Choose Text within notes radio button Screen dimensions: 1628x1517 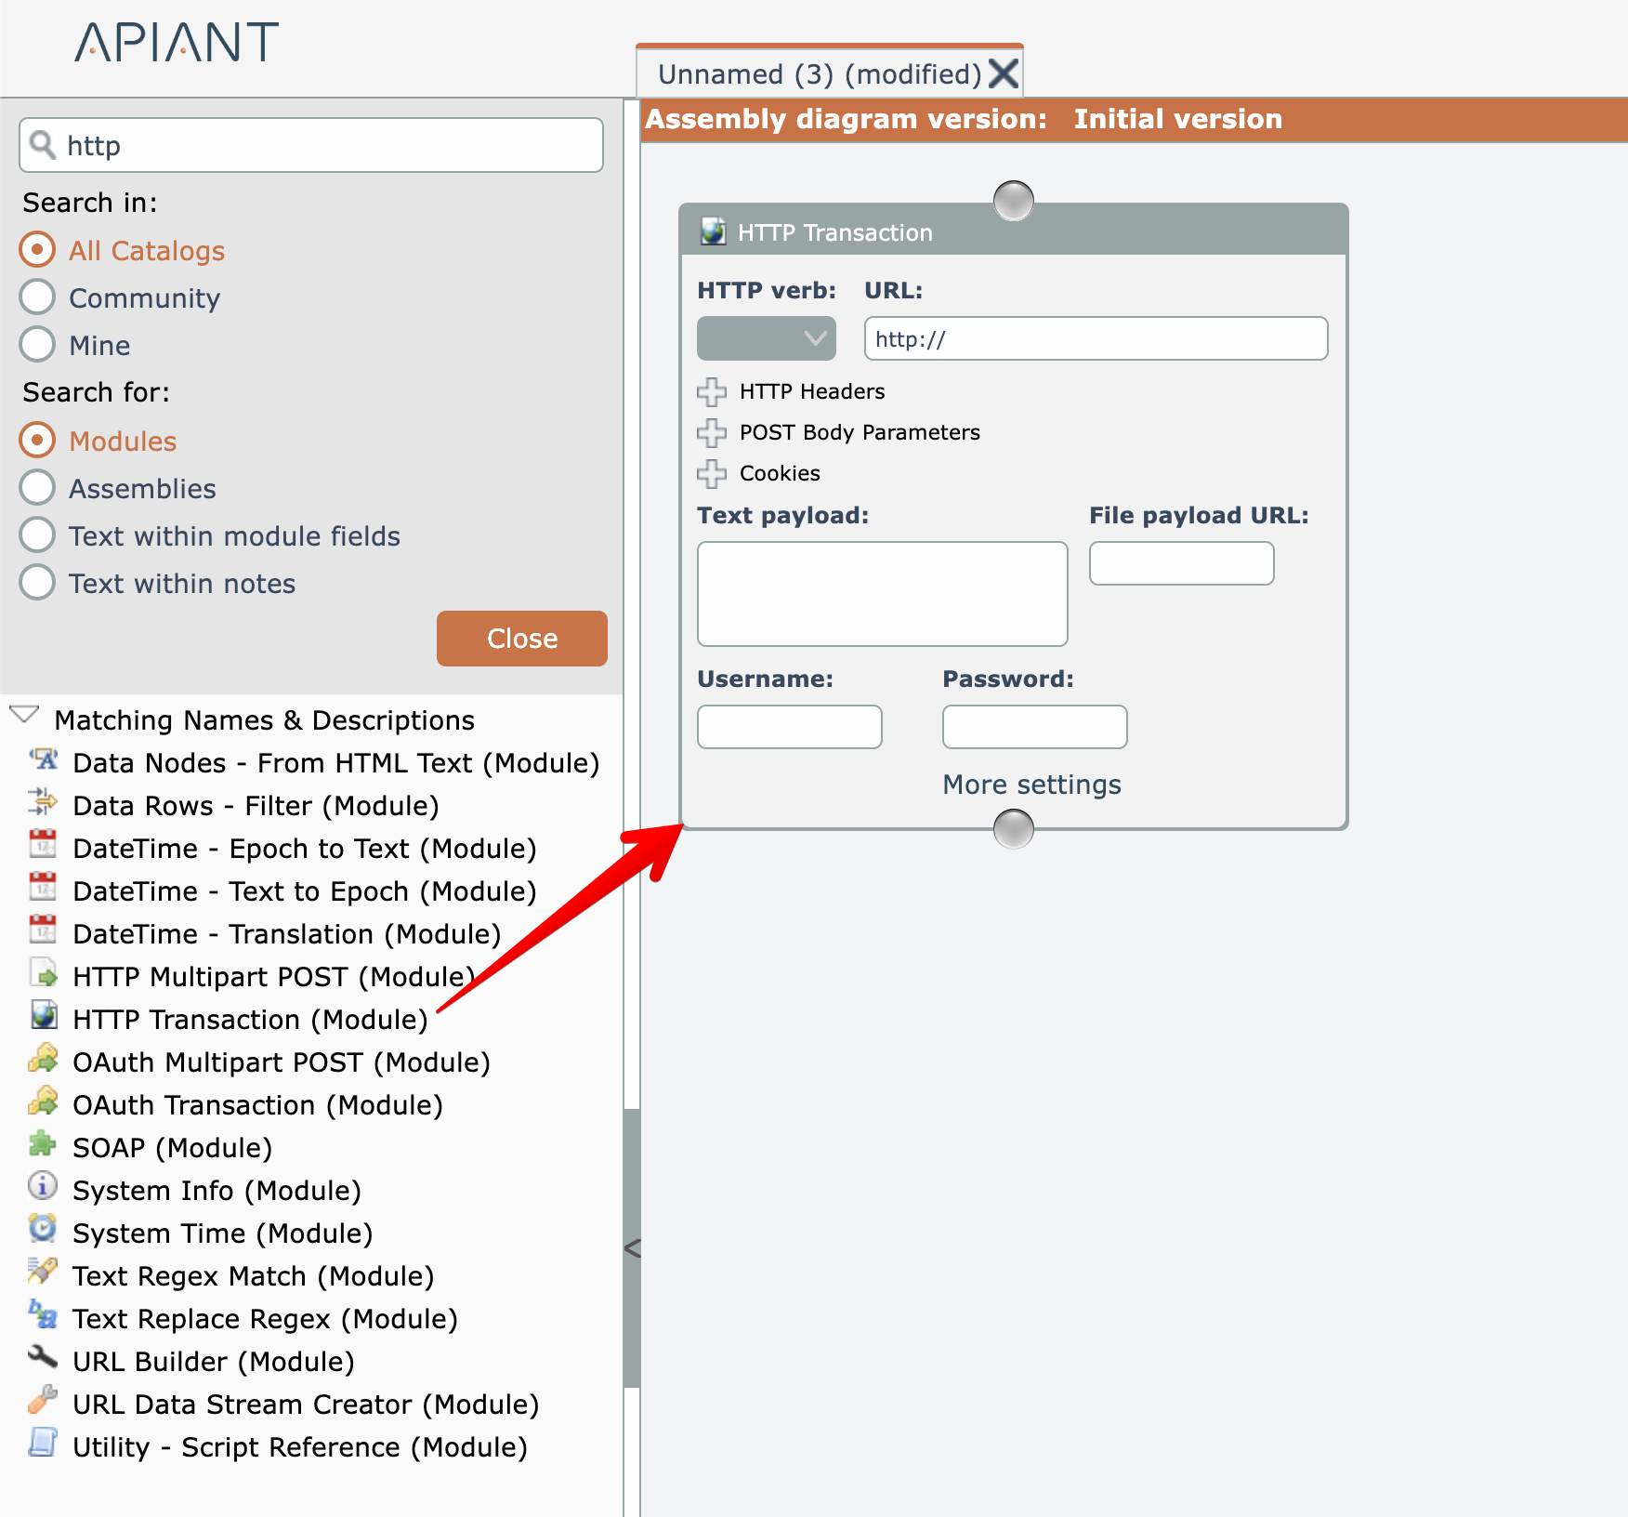tap(38, 583)
